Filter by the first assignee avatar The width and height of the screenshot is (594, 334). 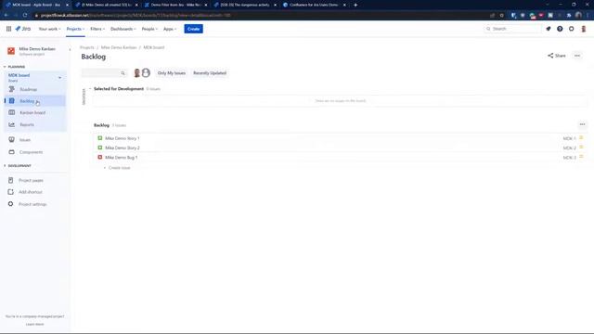pos(137,73)
